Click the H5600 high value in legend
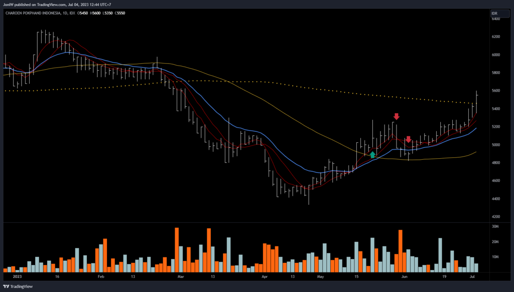This screenshot has height=292, width=514. coord(94,13)
